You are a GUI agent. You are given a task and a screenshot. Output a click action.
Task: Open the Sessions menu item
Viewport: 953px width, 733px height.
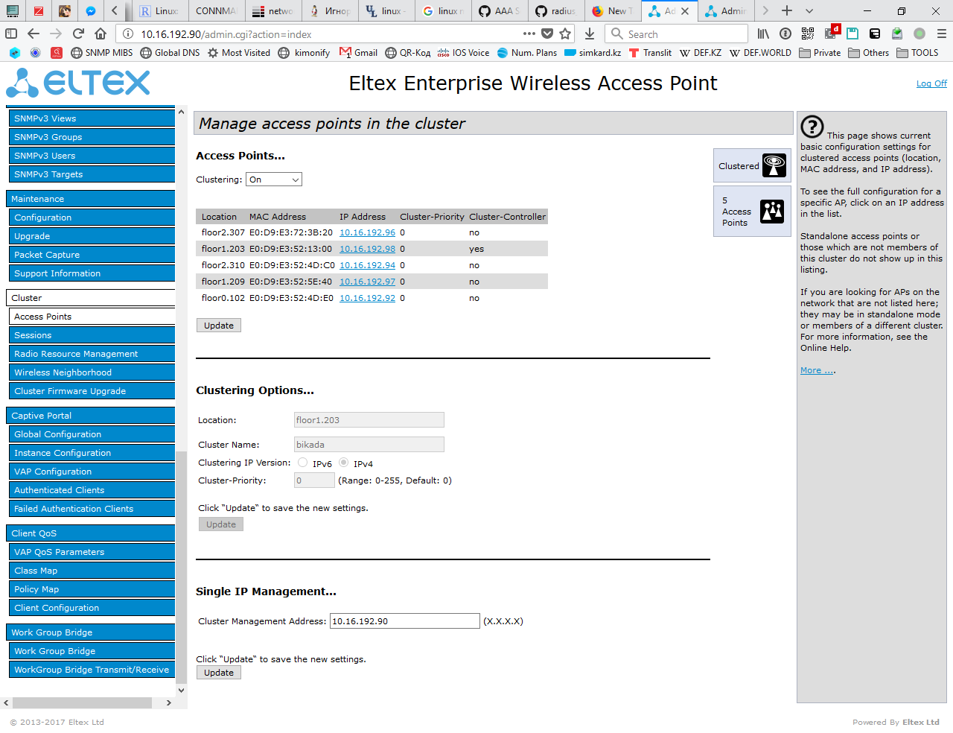[92, 335]
